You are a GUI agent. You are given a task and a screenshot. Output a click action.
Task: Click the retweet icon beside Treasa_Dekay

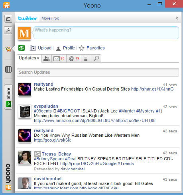[x=37, y=154]
